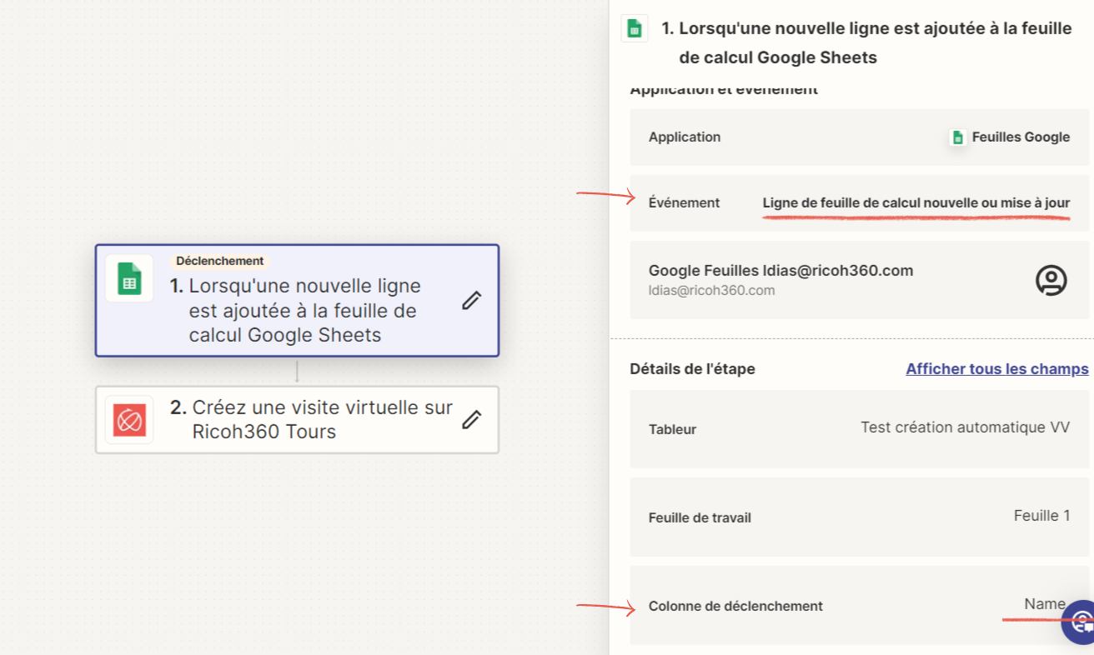
Task: Click the Google Feuilles account row
Action: coord(860,280)
